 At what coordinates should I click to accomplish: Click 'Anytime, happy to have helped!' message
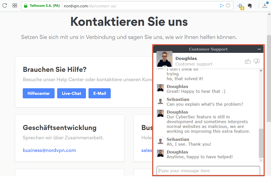pyautogui.click(x=200, y=157)
